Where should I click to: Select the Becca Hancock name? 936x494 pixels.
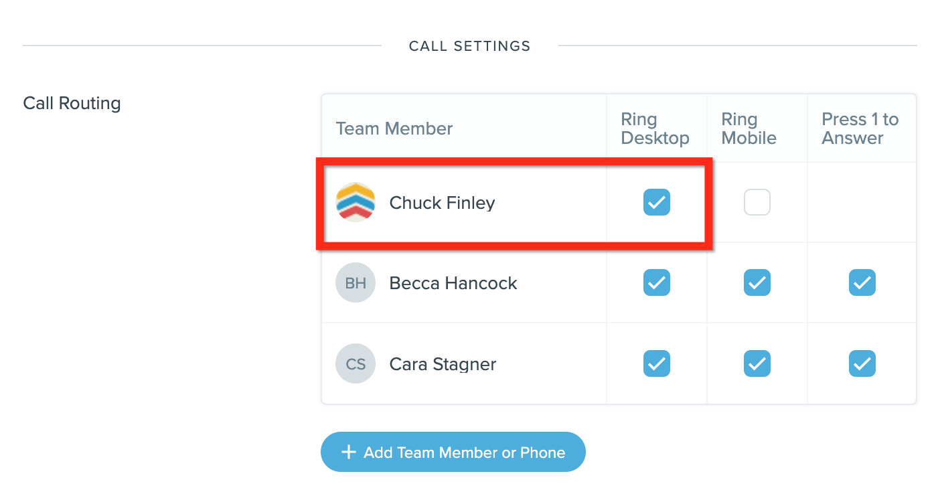coord(453,283)
